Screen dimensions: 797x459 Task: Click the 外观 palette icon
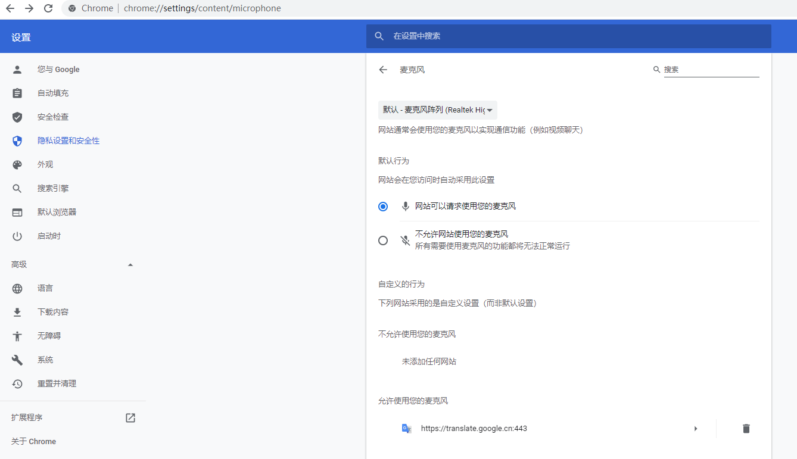pyautogui.click(x=17, y=165)
